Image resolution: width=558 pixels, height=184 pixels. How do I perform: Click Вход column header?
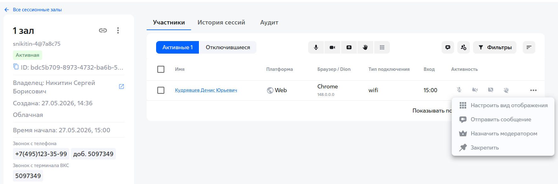tap(429, 69)
